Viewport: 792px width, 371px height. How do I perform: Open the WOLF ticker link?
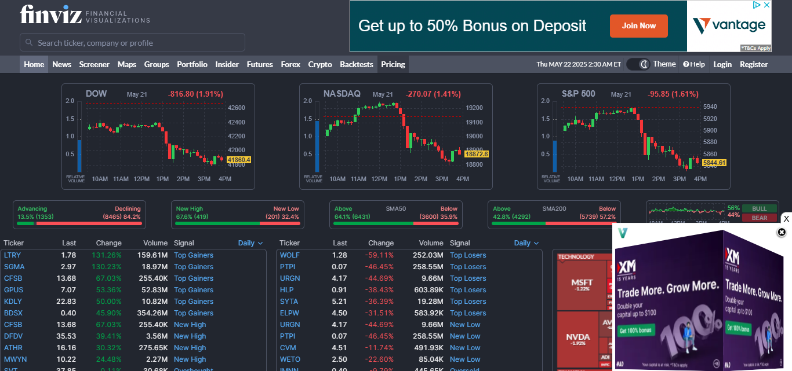coord(290,255)
